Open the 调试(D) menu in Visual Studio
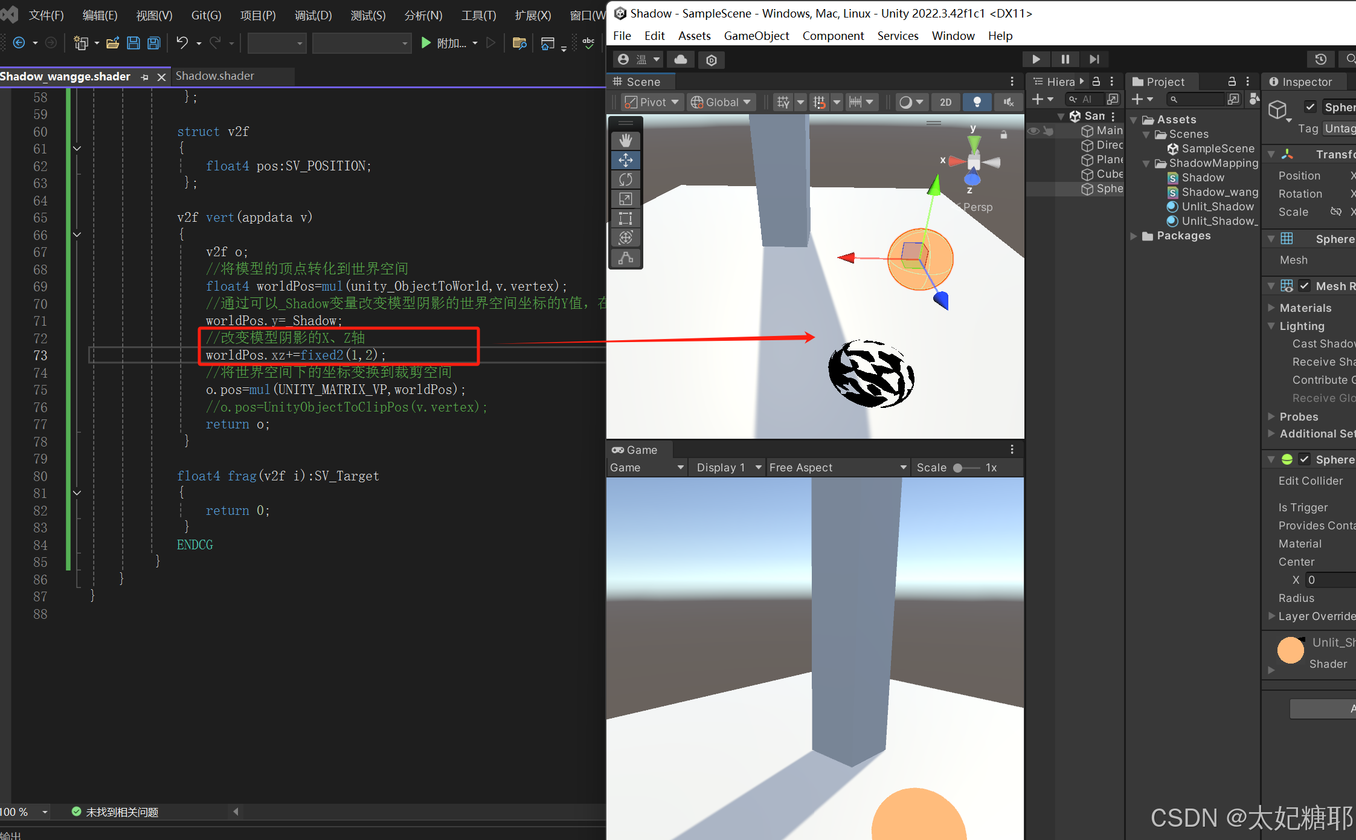 tap(313, 15)
